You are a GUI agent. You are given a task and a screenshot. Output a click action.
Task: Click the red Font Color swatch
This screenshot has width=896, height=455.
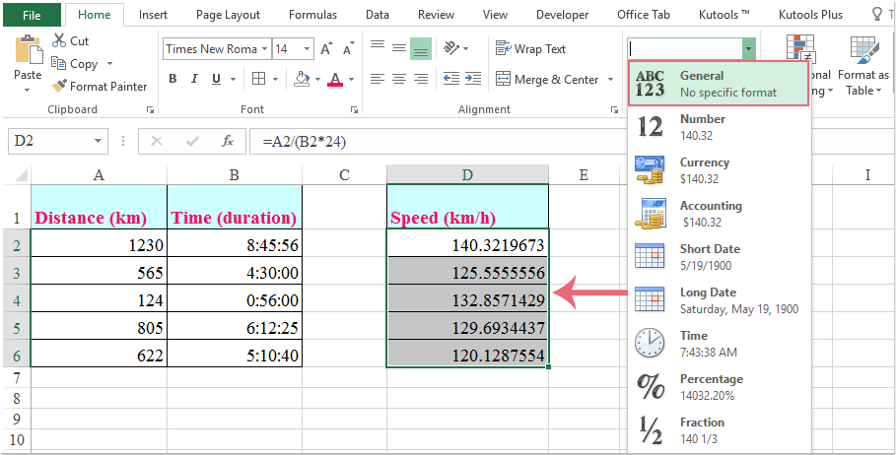335,79
